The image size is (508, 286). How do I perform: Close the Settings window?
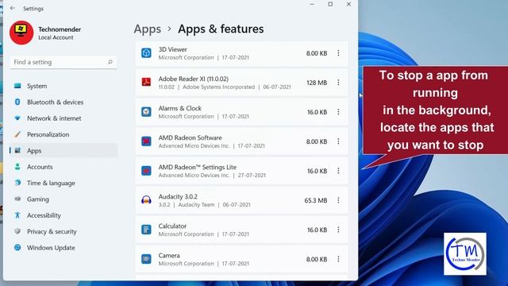tap(348, 4)
